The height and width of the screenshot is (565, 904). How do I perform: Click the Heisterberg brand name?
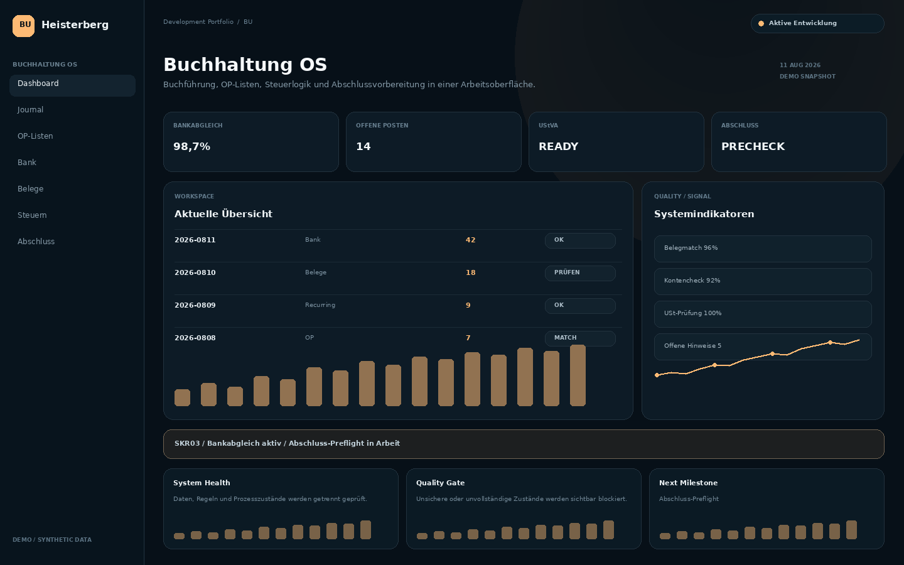[x=75, y=25]
